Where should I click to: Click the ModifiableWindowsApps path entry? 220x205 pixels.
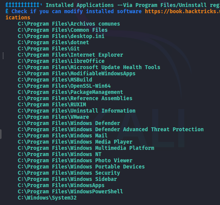pyautogui.click(x=77, y=73)
